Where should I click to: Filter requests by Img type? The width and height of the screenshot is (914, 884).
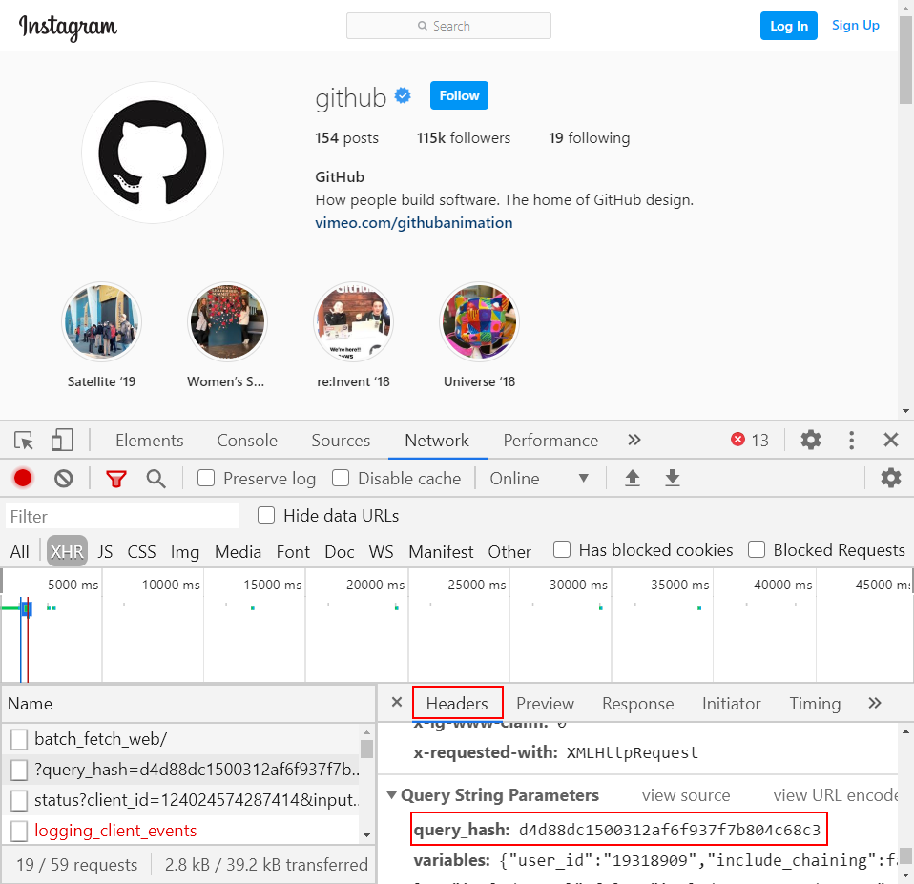pyautogui.click(x=185, y=551)
